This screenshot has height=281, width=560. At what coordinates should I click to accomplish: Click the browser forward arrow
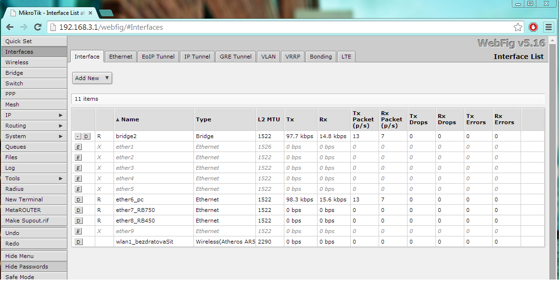click(x=24, y=27)
